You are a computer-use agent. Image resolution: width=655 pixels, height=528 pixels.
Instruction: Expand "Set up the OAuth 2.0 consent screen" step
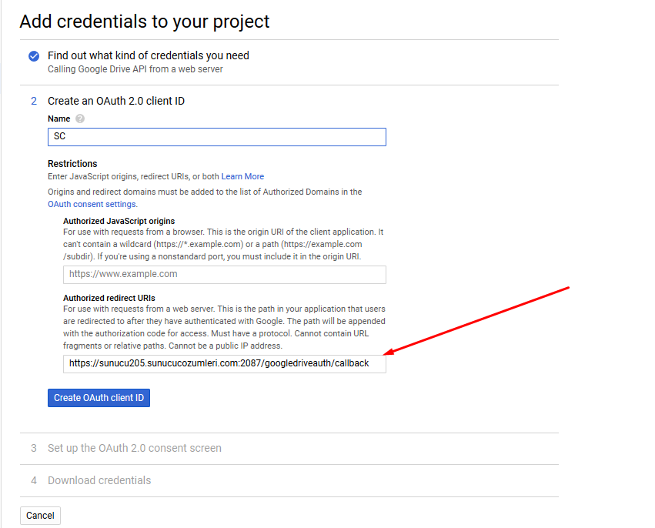pos(134,448)
